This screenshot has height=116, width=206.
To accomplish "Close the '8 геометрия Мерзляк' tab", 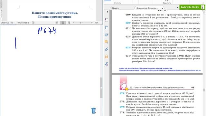I will (162, 8).
